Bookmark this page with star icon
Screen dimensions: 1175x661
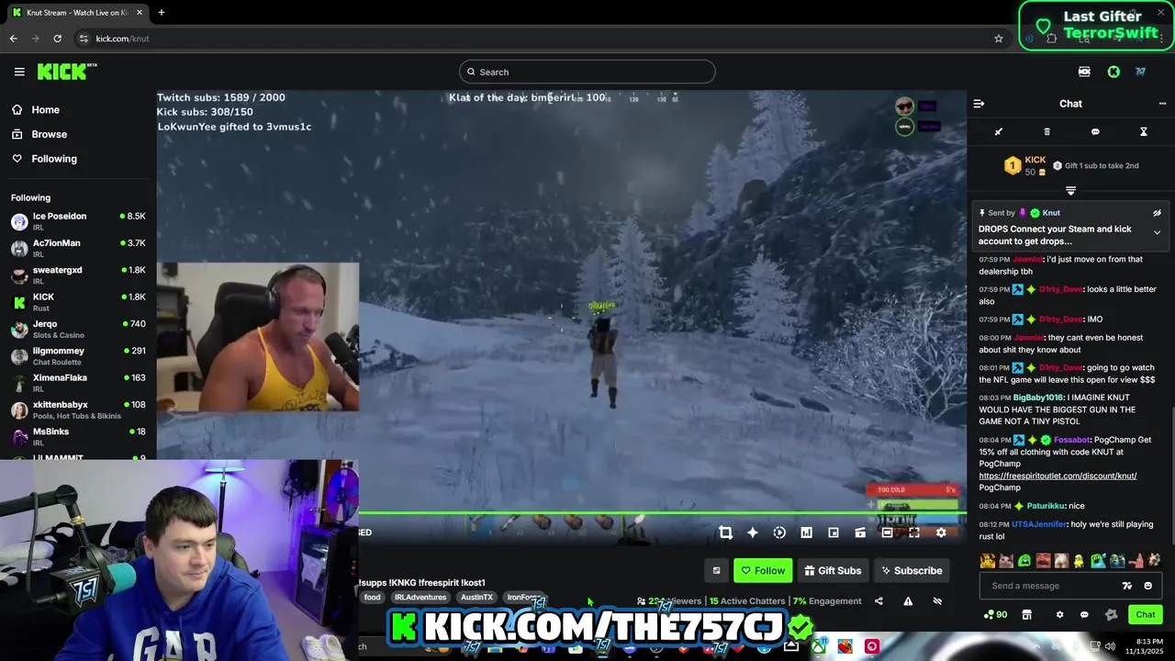999,39
